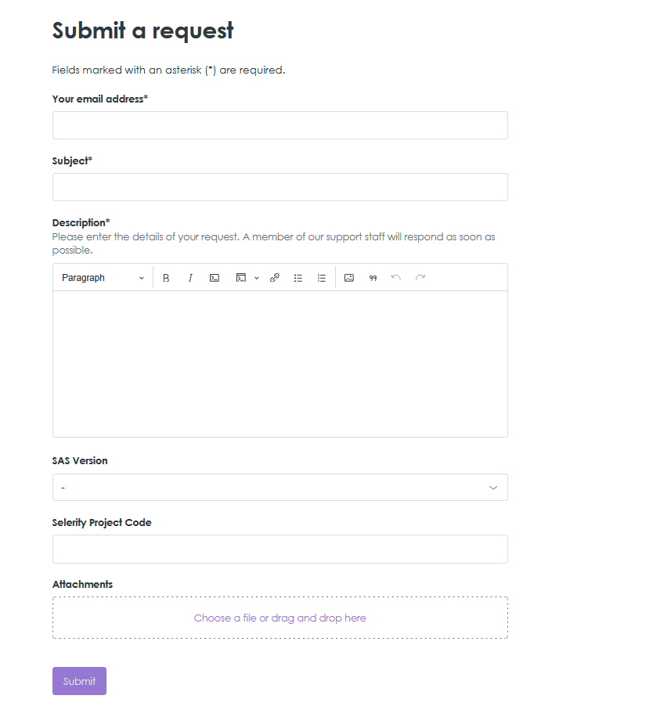
Task: Click inside the description text area
Action: coord(280,364)
